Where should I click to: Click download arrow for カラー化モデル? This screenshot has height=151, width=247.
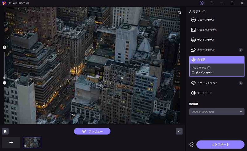241,50
